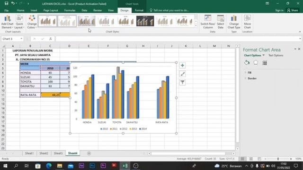The height and width of the screenshot is (170, 303).
Task: Click the taskbar search magnifier
Action: coord(16,166)
